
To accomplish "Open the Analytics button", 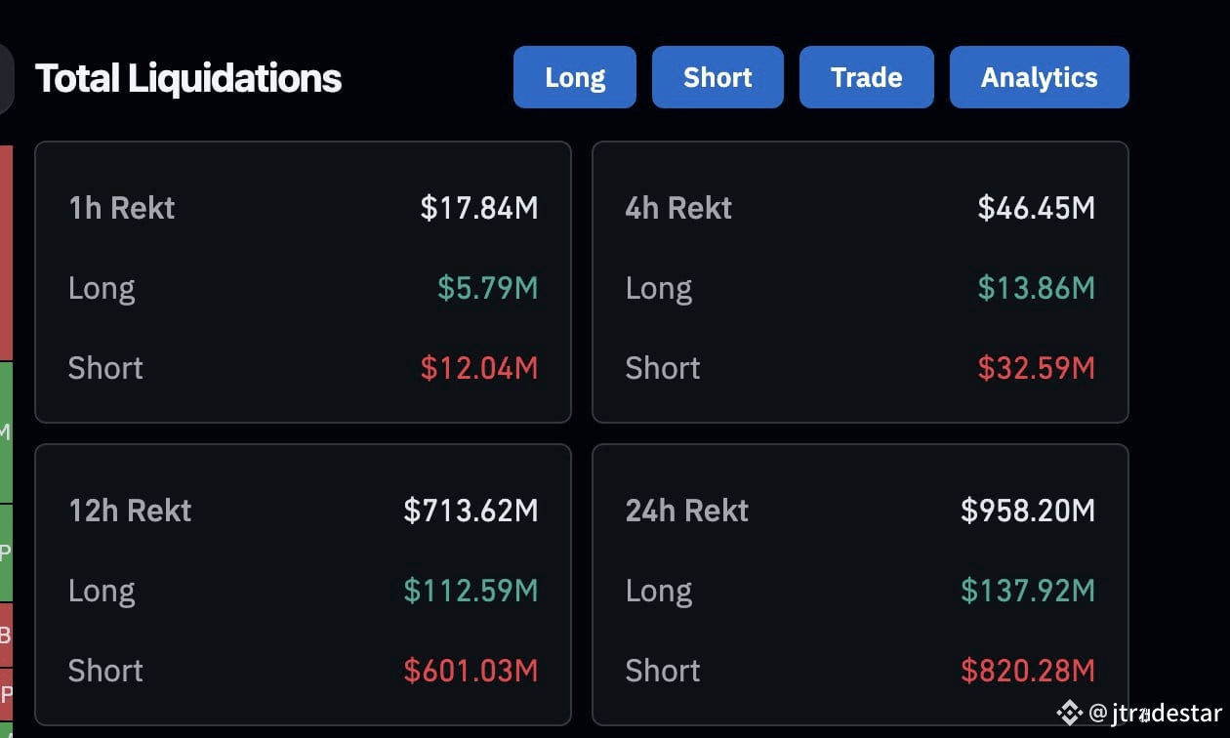I will click(x=1040, y=77).
